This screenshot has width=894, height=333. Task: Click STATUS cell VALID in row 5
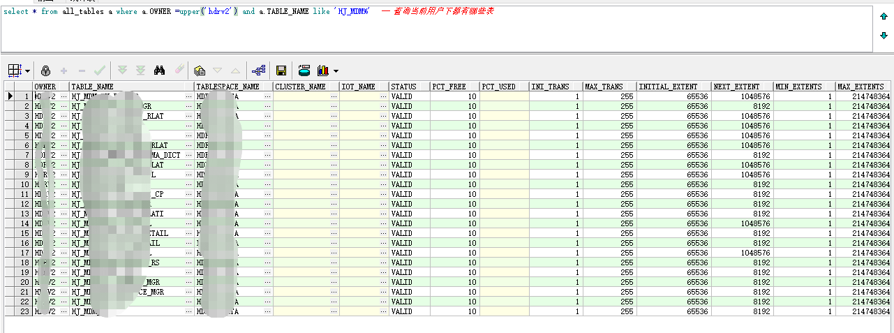pos(410,135)
